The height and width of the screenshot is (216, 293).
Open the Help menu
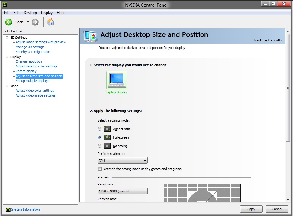pyautogui.click(x=60, y=13)
